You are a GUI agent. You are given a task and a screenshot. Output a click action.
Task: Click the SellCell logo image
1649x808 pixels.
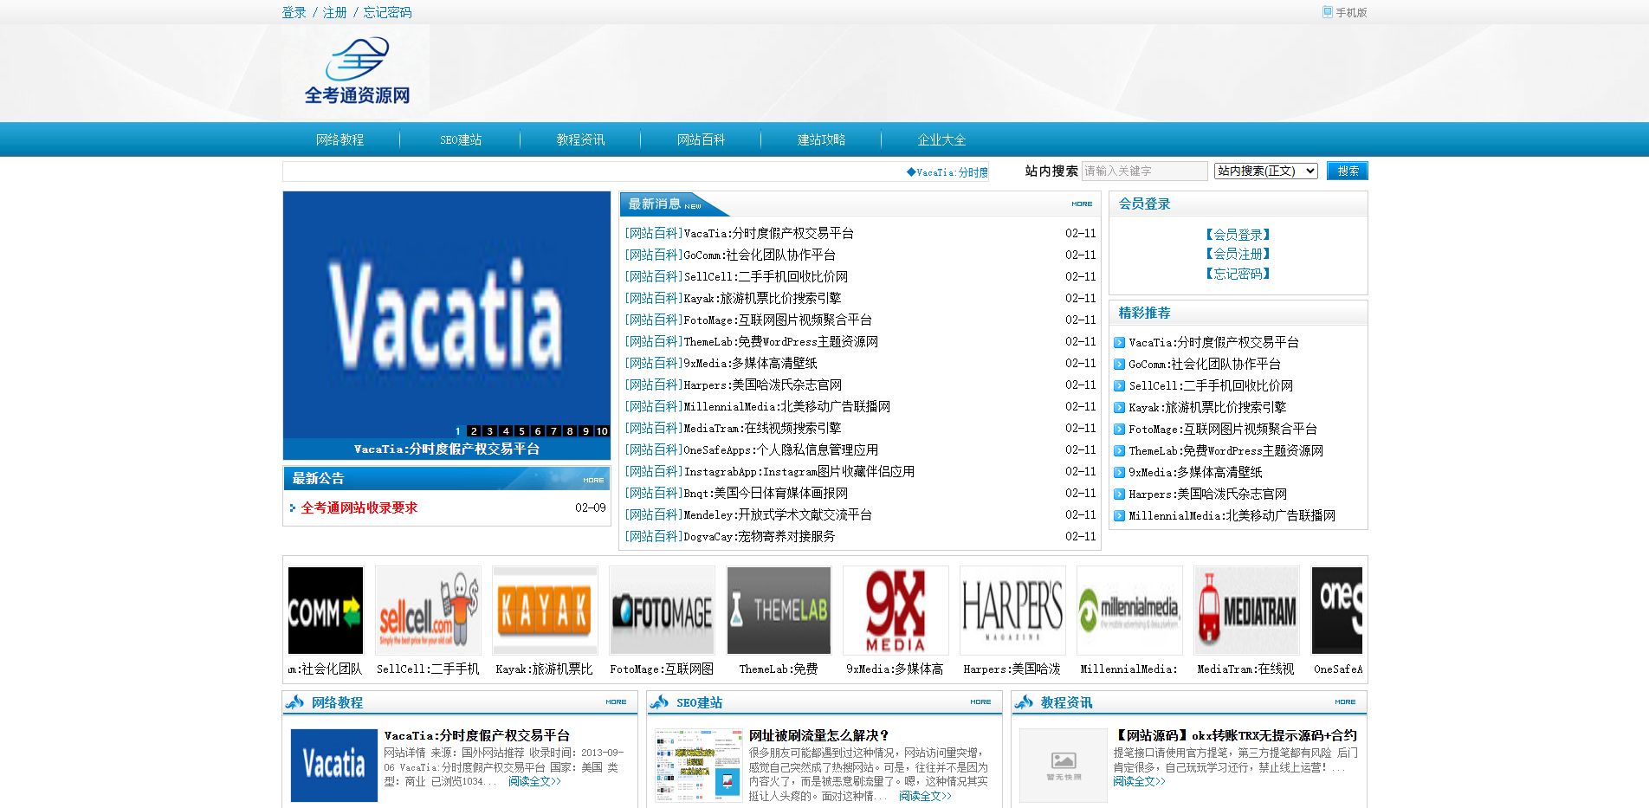[x=428, y=611]
